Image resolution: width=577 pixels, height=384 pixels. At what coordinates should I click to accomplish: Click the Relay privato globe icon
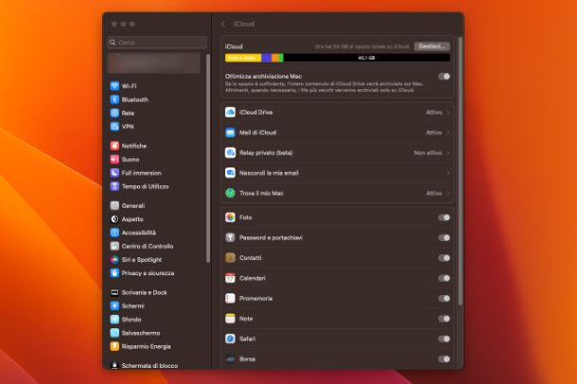click(231, 152)
